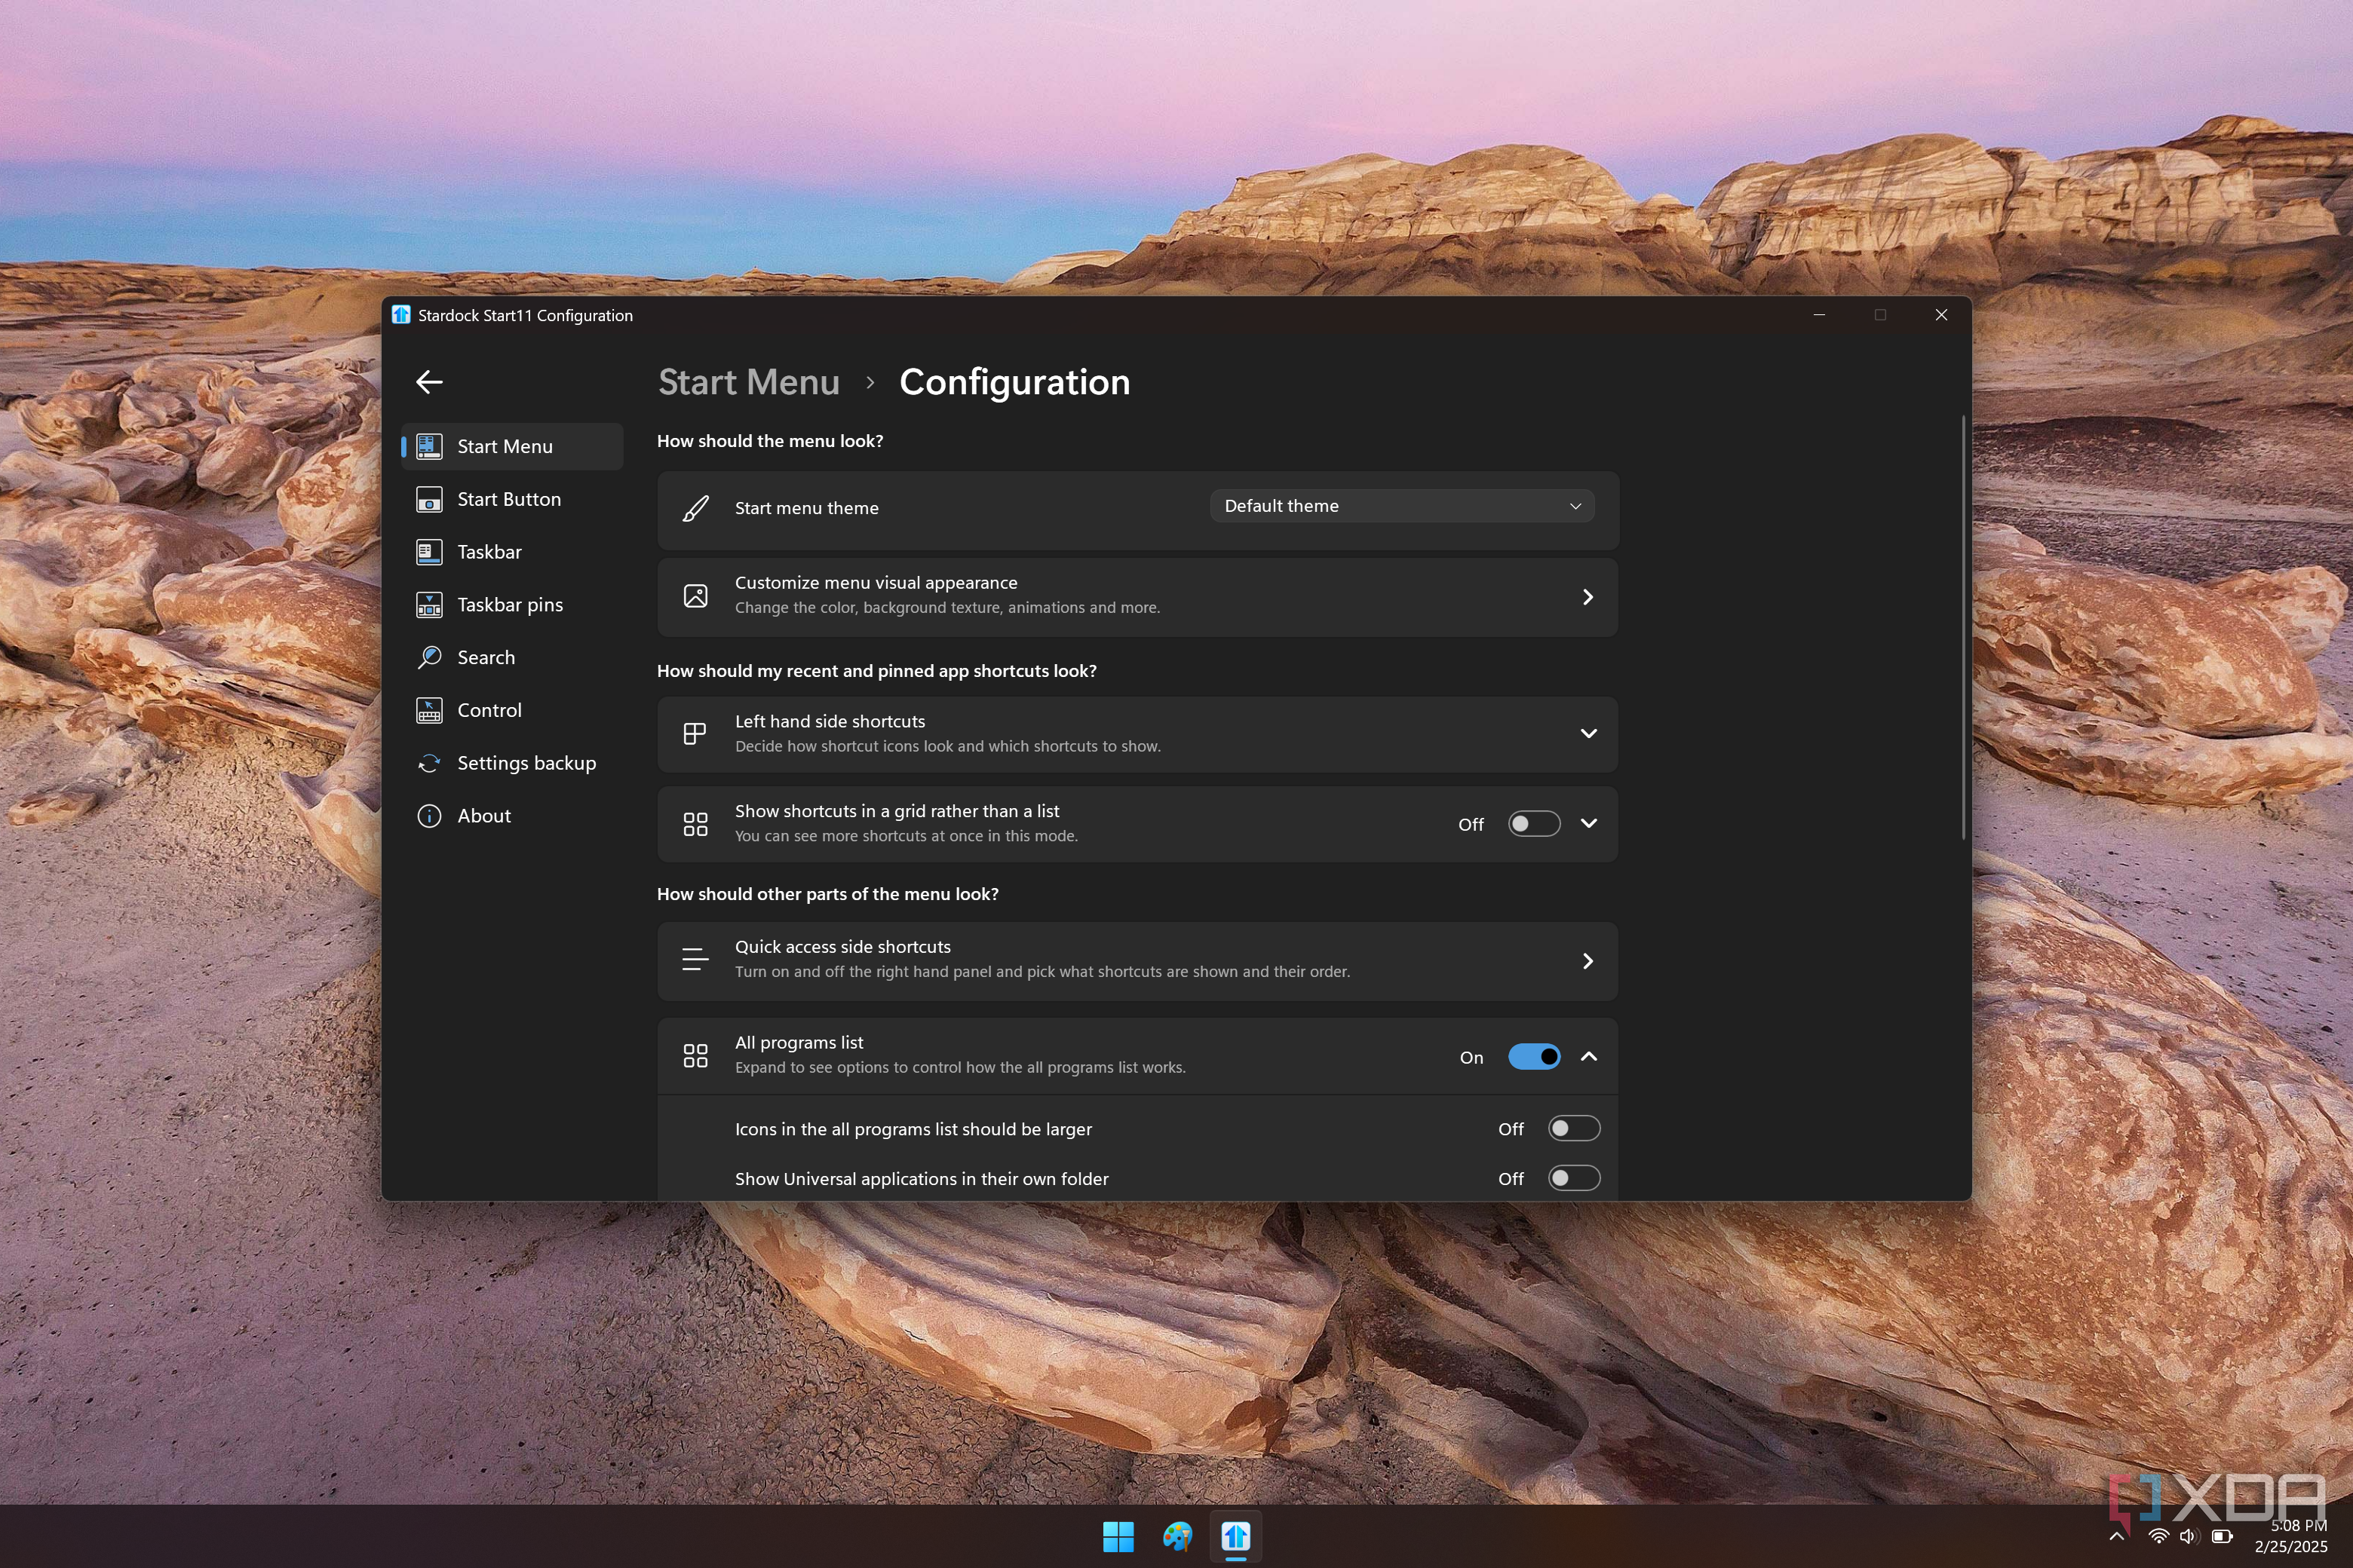The width and height of the screenshot is (2353, 1568).
Task: Toggle Show shortcuts in a grid switch
Action: 1534,824
